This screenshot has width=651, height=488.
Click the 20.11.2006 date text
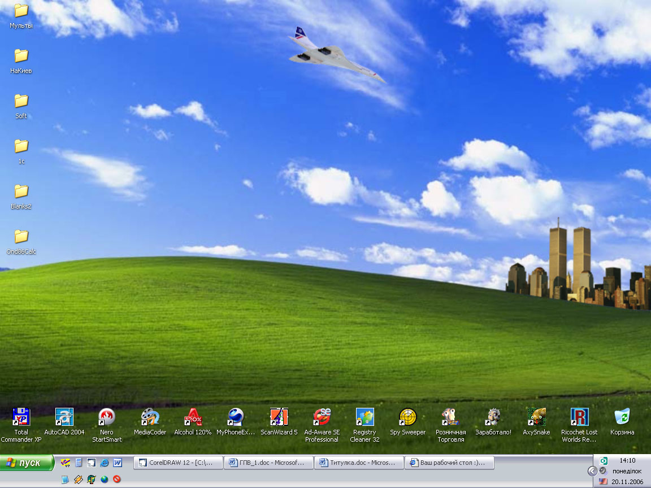point(627,482)
